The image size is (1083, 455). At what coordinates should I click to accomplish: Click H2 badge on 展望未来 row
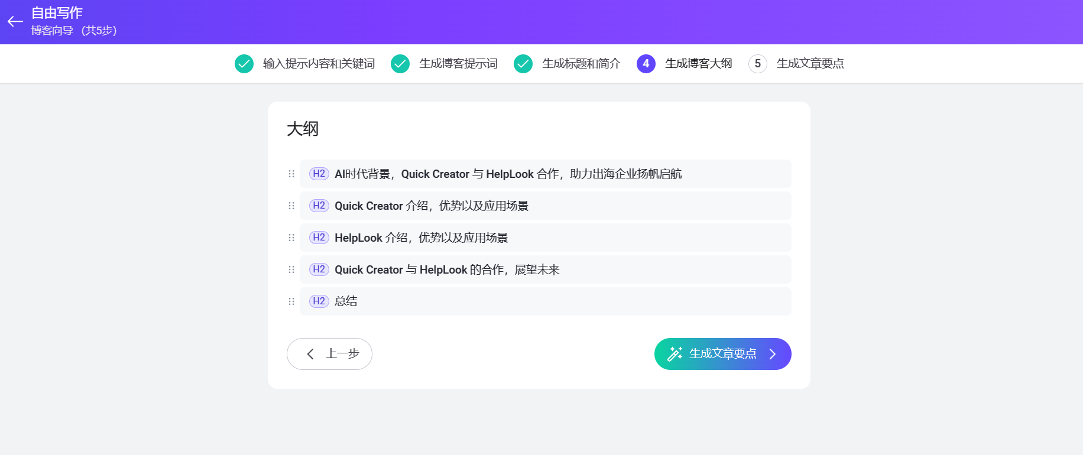pyautogui.click(x=319, y=269)
